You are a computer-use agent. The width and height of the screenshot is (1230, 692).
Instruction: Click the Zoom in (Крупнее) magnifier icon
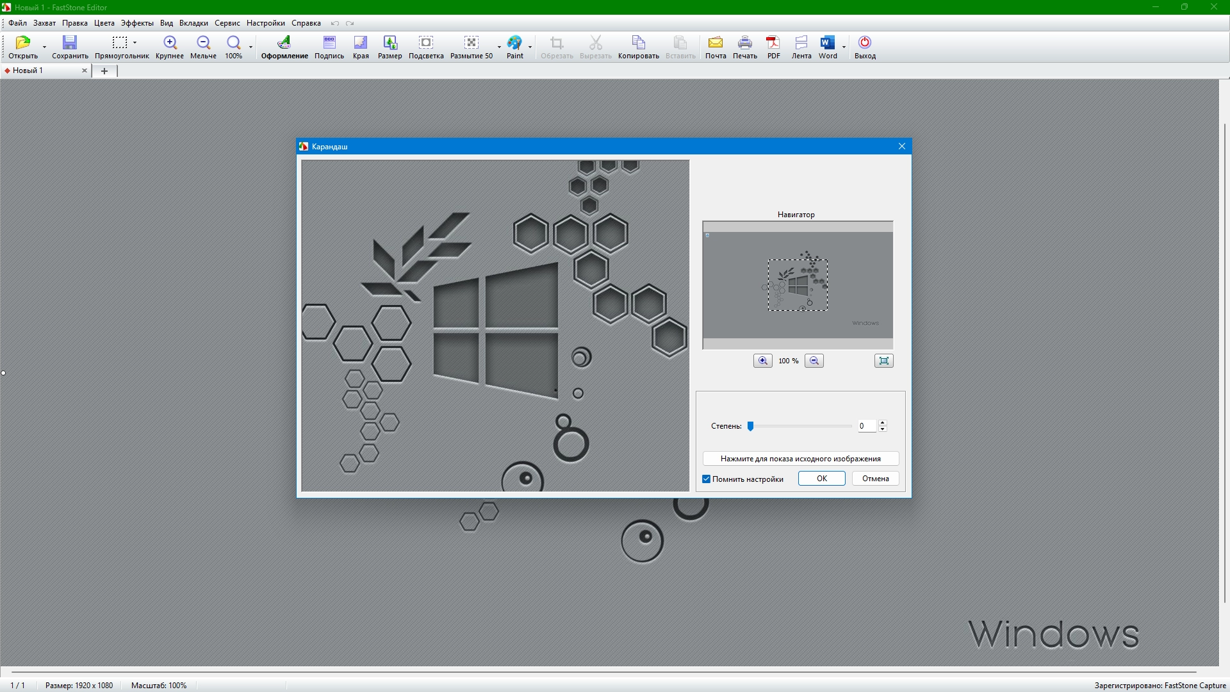(170, 43)
